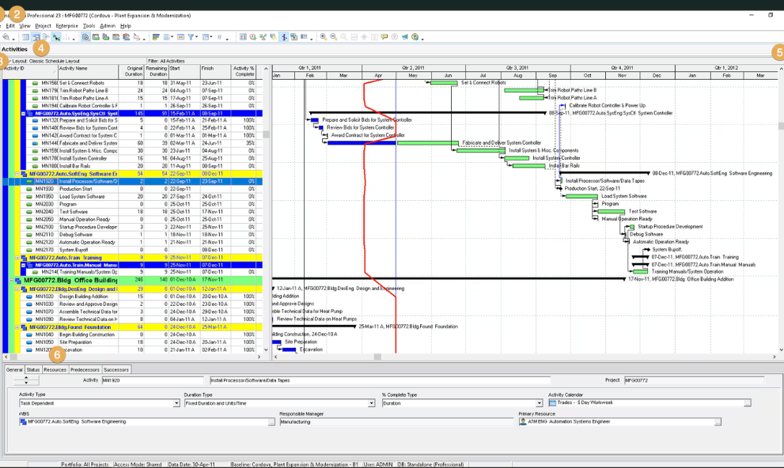Toggle the progress line icon
The height and width of the screenshot is (468, 784).
[x=284, y=37]
